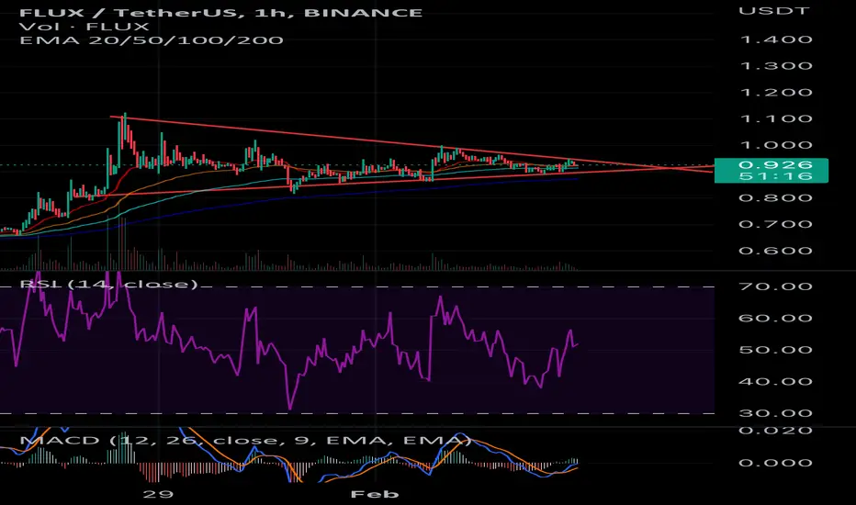Click the RSI 30.00 level label

tap(776, 413)
